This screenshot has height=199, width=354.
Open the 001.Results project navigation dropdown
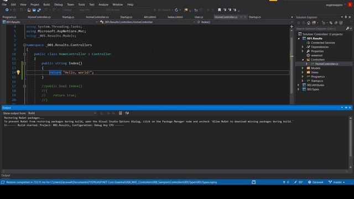50,22
